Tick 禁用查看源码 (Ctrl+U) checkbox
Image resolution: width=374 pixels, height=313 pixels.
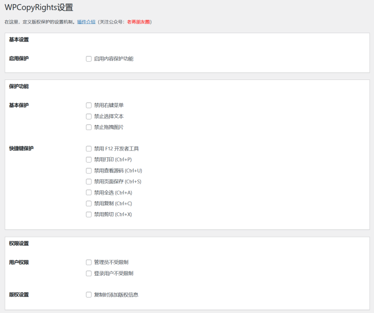click(x=89, y=171)
